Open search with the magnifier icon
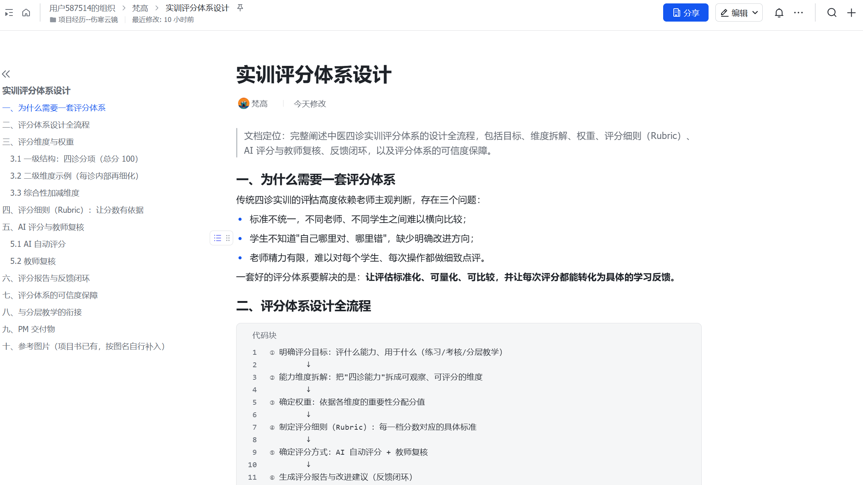The height and width of the screenshot is (485, 863). pyautogui.click(x=832, y=13)
